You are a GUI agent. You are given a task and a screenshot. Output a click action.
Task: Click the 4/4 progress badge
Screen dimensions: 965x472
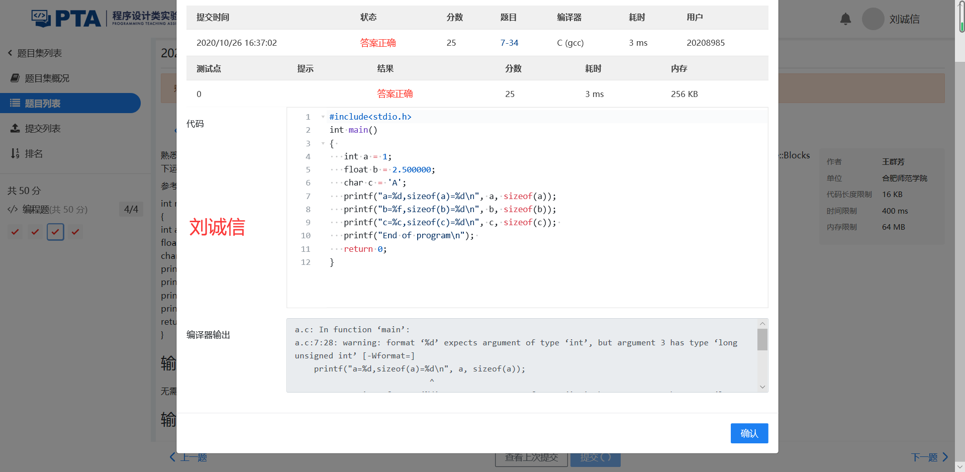(x=131, y=209)
